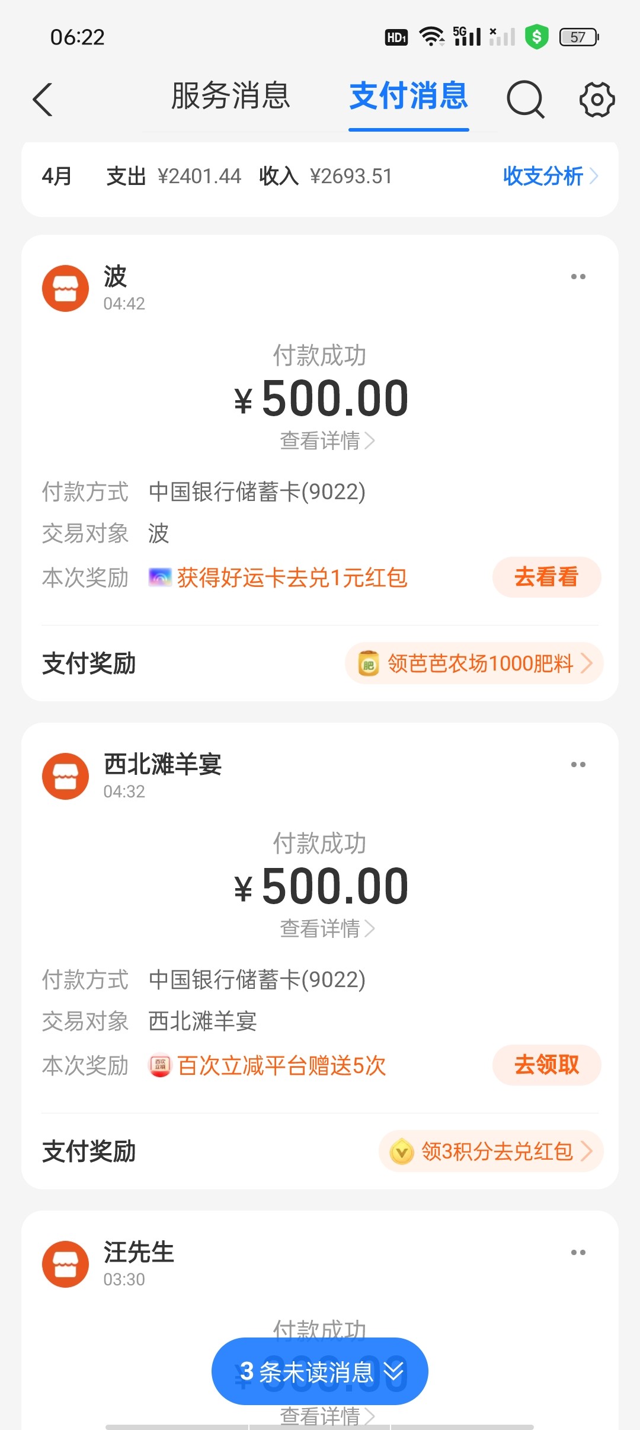Select the 支付消息 tab
Image resolution: width=640 pixels, height=1430 pixels.
point(408,96)
